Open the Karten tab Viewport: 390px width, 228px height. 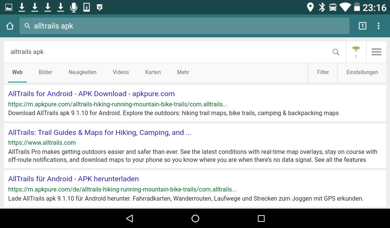(153, 72)
